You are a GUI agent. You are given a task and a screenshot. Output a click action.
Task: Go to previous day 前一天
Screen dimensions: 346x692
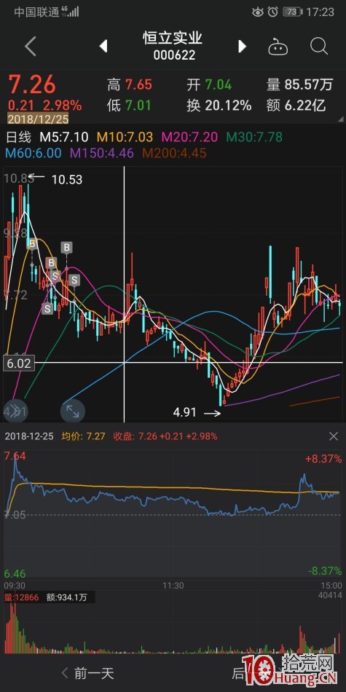[88, 673]
